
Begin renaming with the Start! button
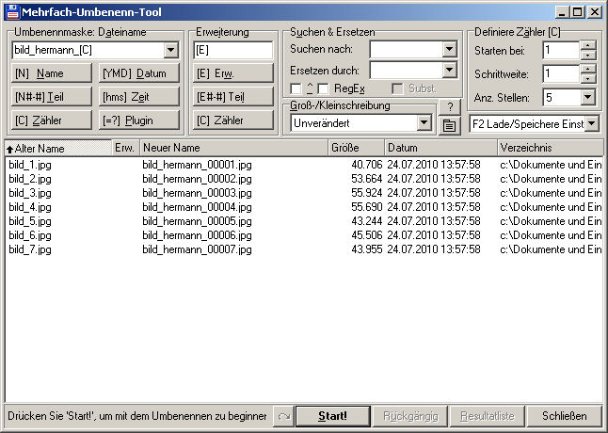point(332,416)
